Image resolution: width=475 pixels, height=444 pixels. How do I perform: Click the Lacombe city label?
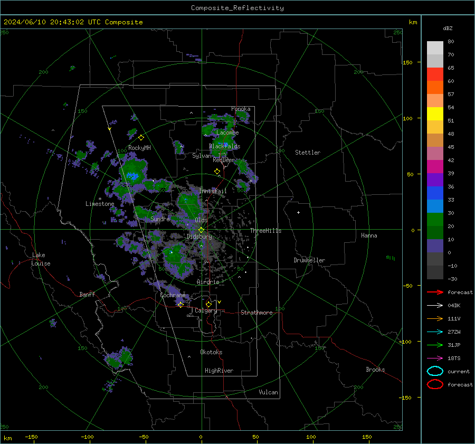[227, 133]
